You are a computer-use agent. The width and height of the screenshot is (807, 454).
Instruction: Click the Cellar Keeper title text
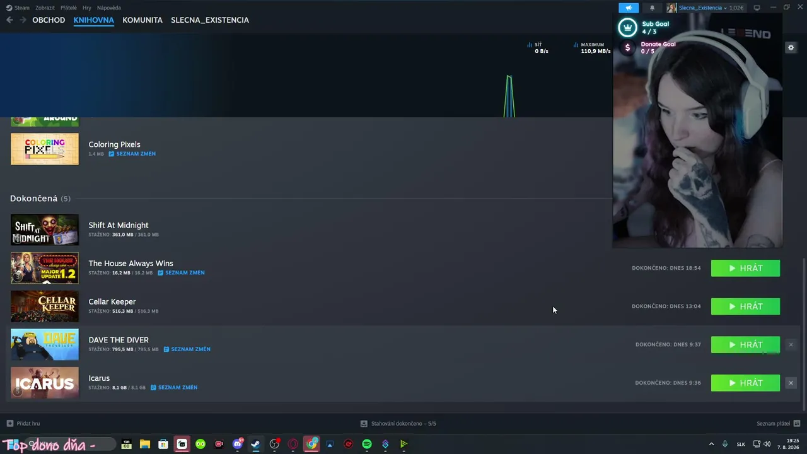(112, 302)
